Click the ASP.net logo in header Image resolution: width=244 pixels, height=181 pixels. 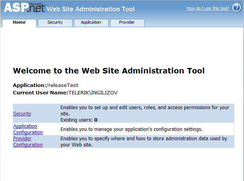(24, 8)
